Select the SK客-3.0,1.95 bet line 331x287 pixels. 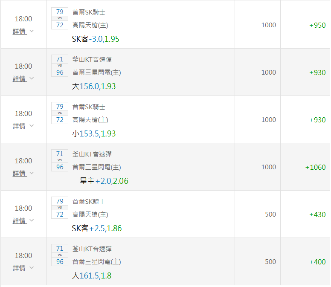(96, 39)
